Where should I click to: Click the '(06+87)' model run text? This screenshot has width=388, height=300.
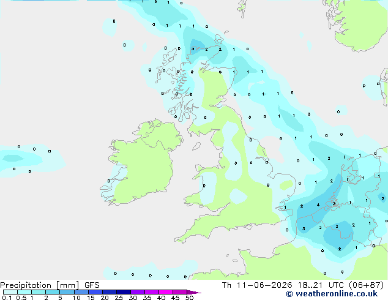(x=366, y=285)
